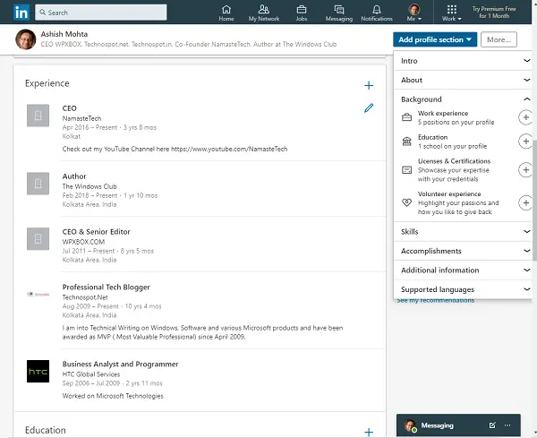Click Ashish Mohta name in sticky header
This screenshot has height=438, width=537.
64,34
